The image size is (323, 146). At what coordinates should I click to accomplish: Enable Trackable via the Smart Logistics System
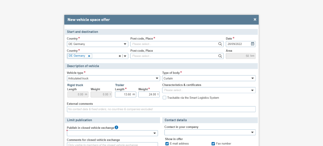164,98
